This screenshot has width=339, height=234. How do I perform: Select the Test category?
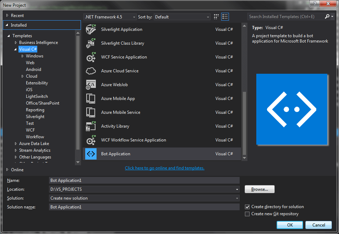(x=30, y=123)
